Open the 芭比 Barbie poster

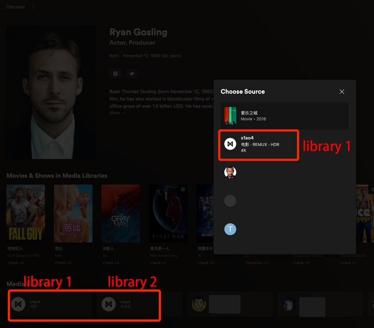pos(73,214)
